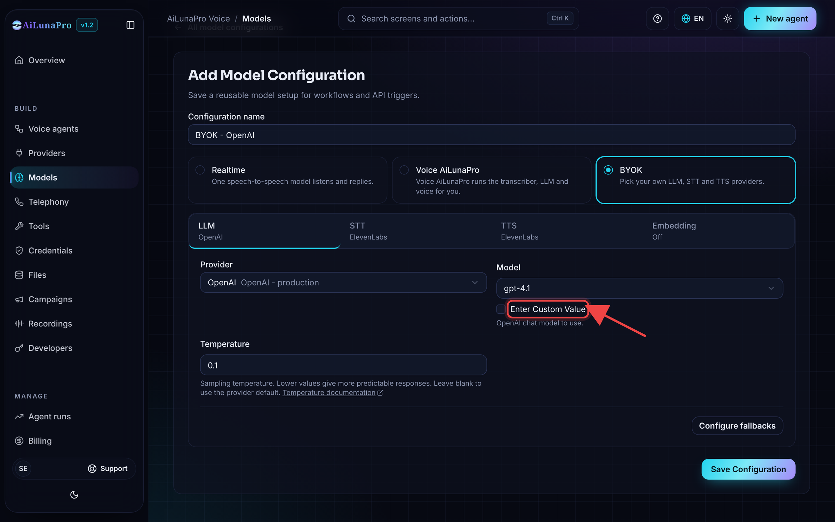The width and height of the screenshot is (835, 522).
Task: Click the Temperature input field
Action: tap(343, 365)
